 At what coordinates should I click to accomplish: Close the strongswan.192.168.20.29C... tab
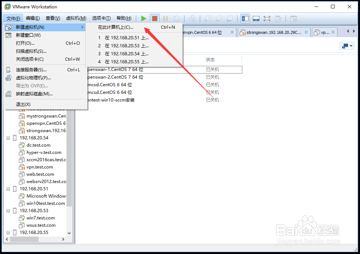tap(306, 32)
